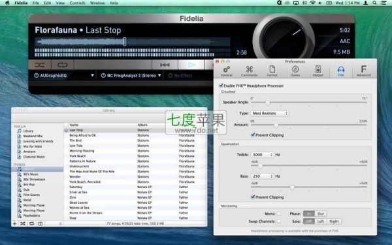Screen dimensions: 392x245
Task: Toggle shuffle in the Fidelia player
Action: pos(39,65)
